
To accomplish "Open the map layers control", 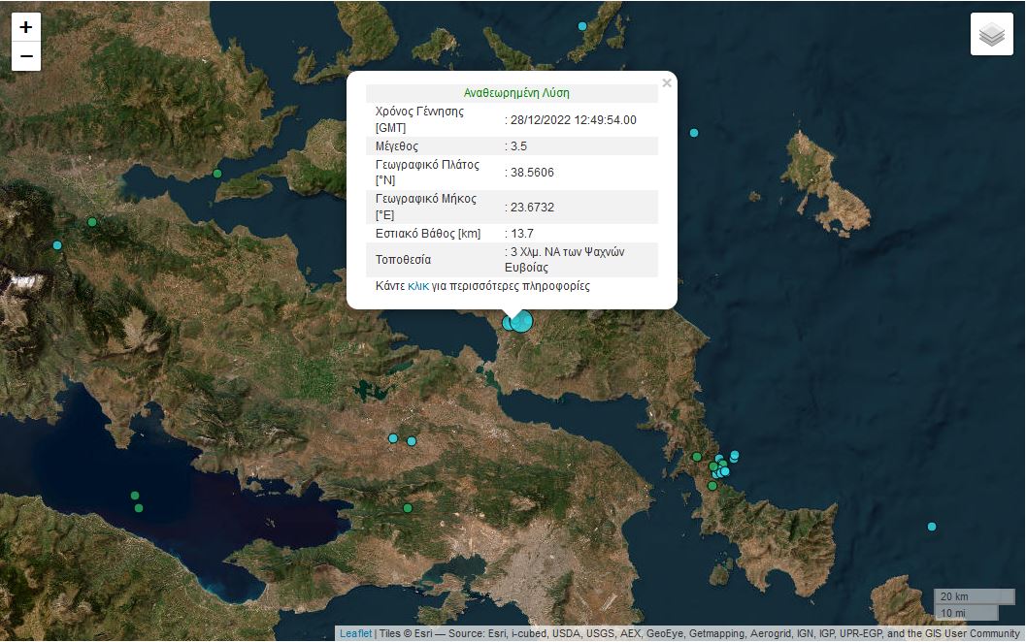I will 991,35.
